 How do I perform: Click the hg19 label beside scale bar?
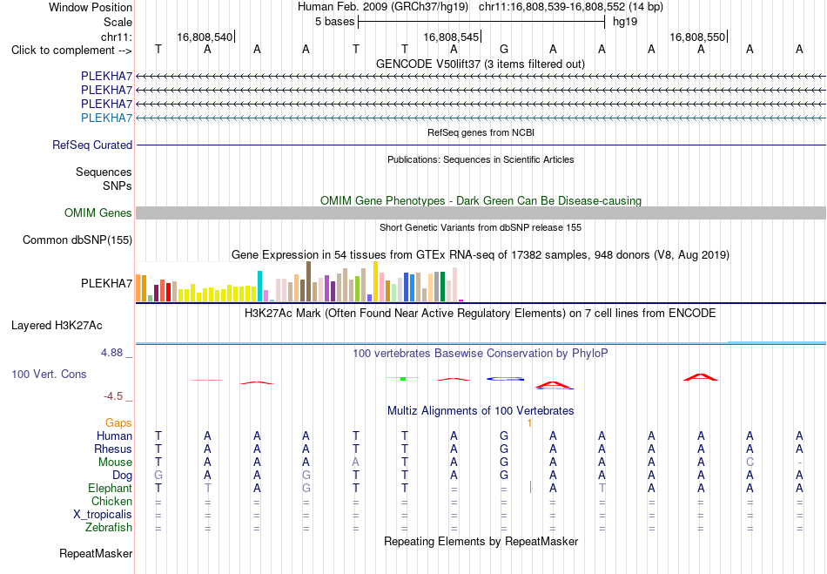(x=625, y=22)
